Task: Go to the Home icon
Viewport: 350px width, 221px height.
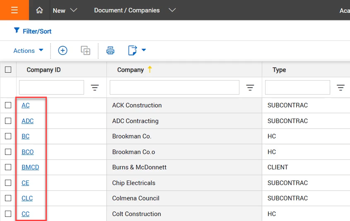Action: pos(39,10)
